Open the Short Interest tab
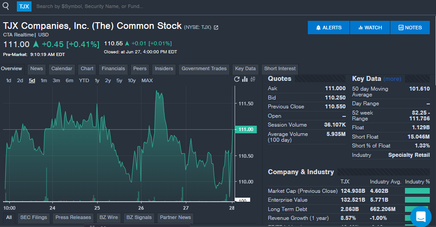The image size is (436, 227). tap(280, 69)
